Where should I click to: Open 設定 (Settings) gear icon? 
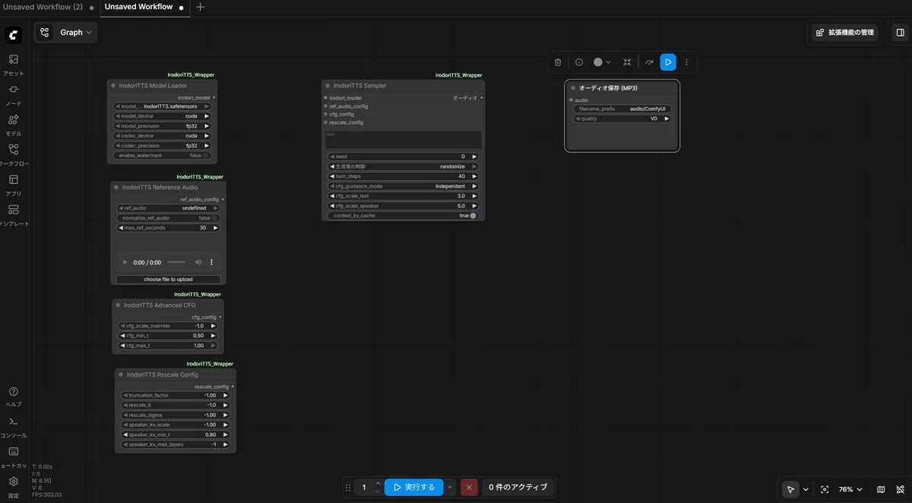pos(14,486)
